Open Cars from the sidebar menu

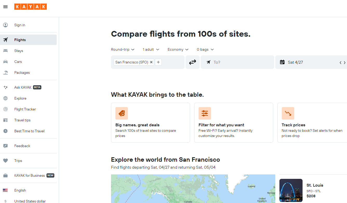(x=18, y=62)
